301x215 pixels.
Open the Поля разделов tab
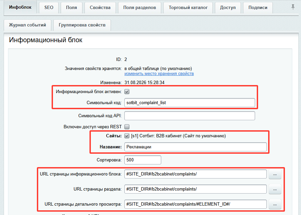(x=139, y=8)
